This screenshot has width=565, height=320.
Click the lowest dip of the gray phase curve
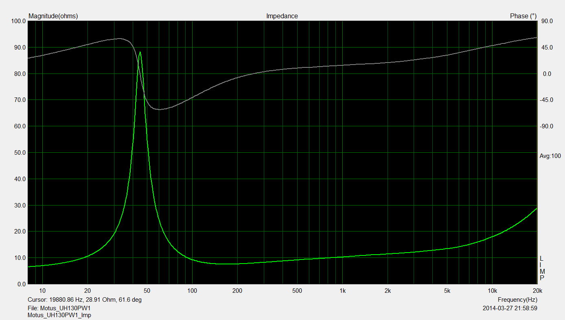pos(159,109)
